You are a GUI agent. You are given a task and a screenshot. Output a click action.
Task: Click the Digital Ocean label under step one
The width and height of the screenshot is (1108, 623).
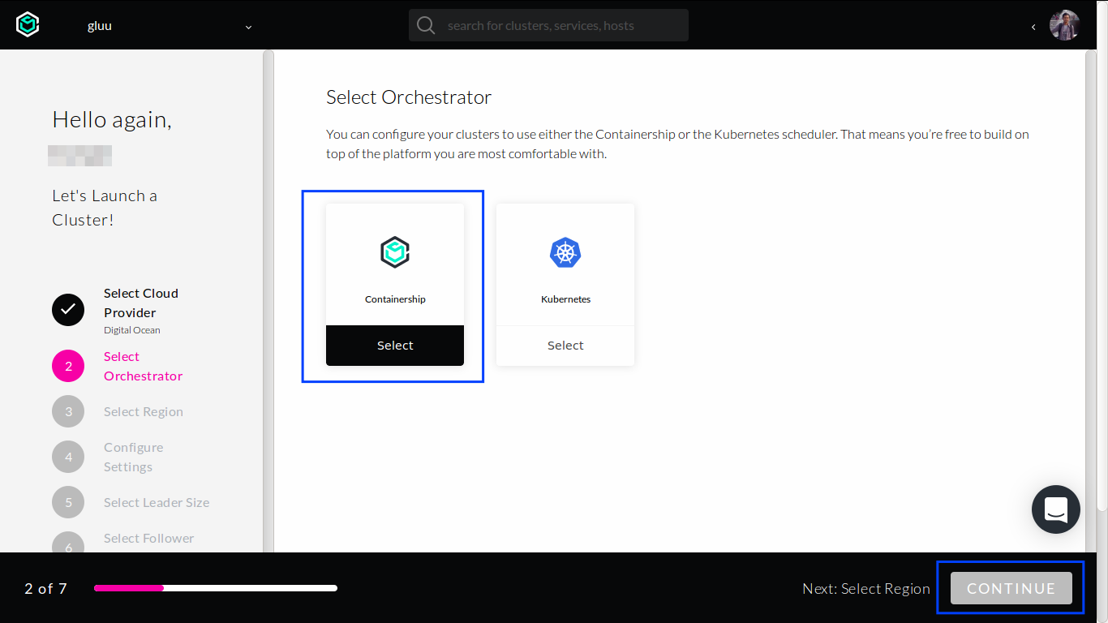pyautogui.click(x=131, y=330)
